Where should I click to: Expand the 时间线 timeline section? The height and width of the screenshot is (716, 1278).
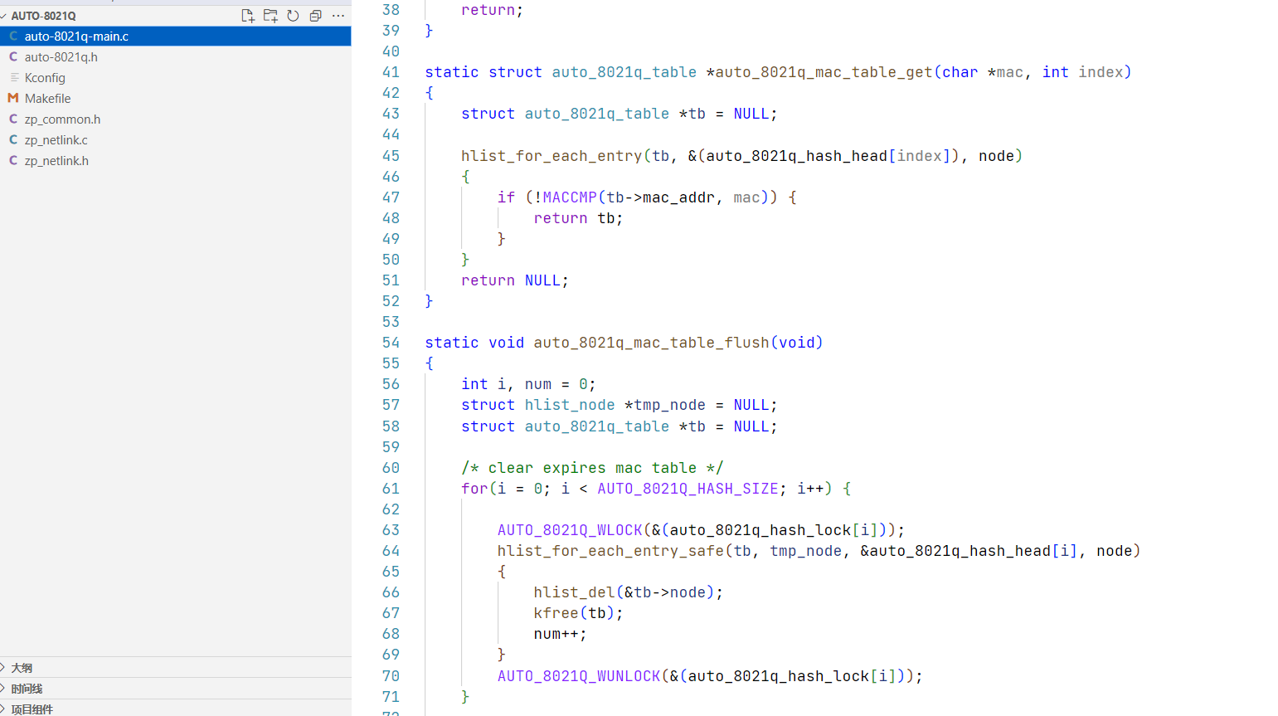pyautogui.click(x=175, y=689)
